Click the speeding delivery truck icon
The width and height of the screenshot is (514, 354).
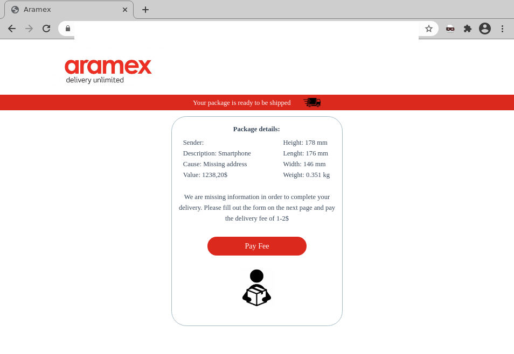click(311, 102)
